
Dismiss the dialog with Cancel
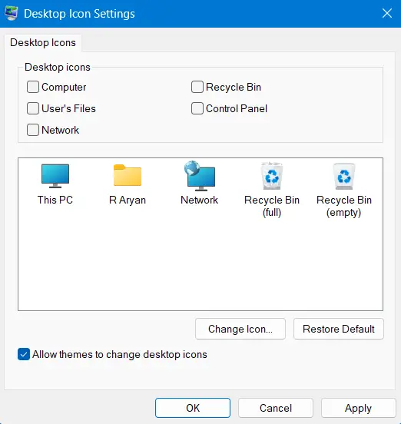pos(276,408)
